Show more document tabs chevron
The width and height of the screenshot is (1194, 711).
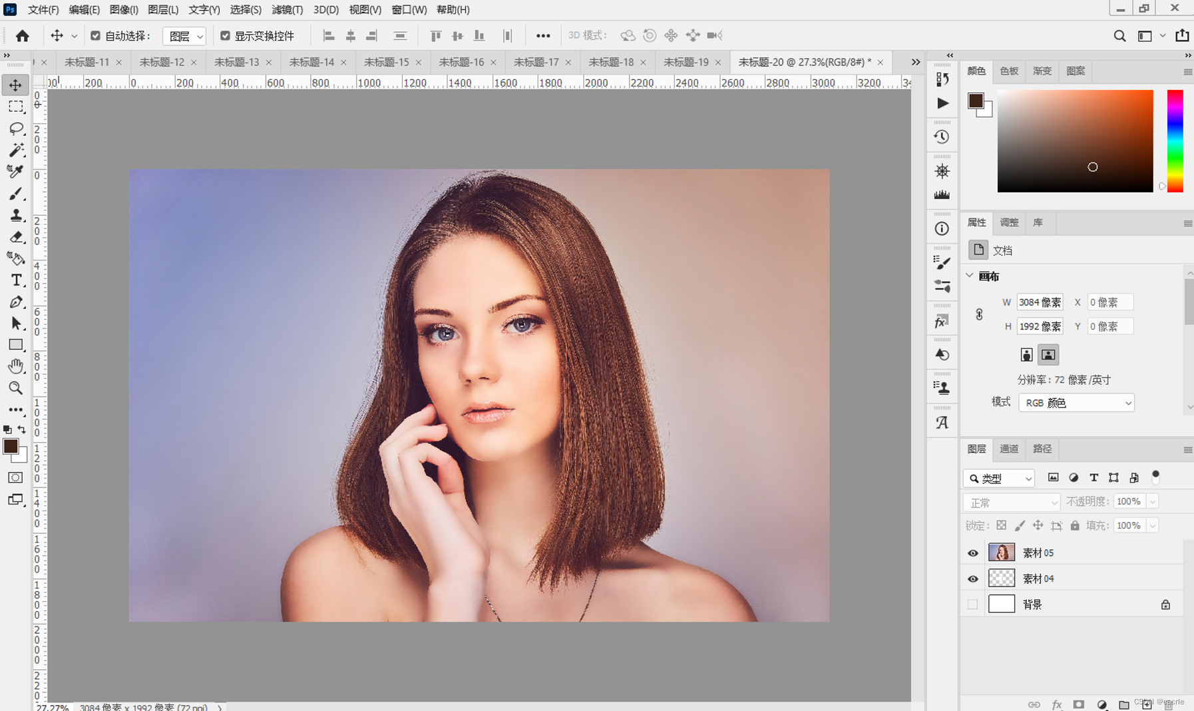916,62
